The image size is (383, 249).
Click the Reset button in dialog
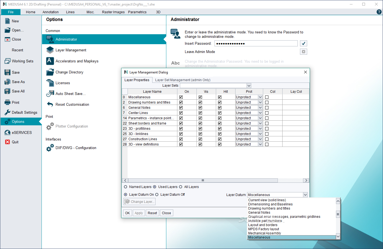point(152,213)
